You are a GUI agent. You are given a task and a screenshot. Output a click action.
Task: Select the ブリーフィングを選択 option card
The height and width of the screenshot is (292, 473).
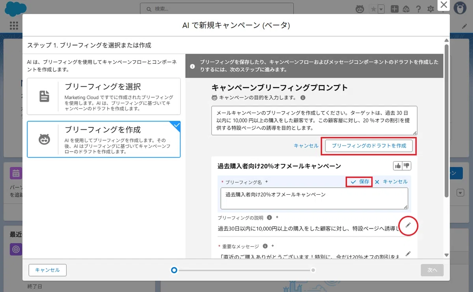104,96
